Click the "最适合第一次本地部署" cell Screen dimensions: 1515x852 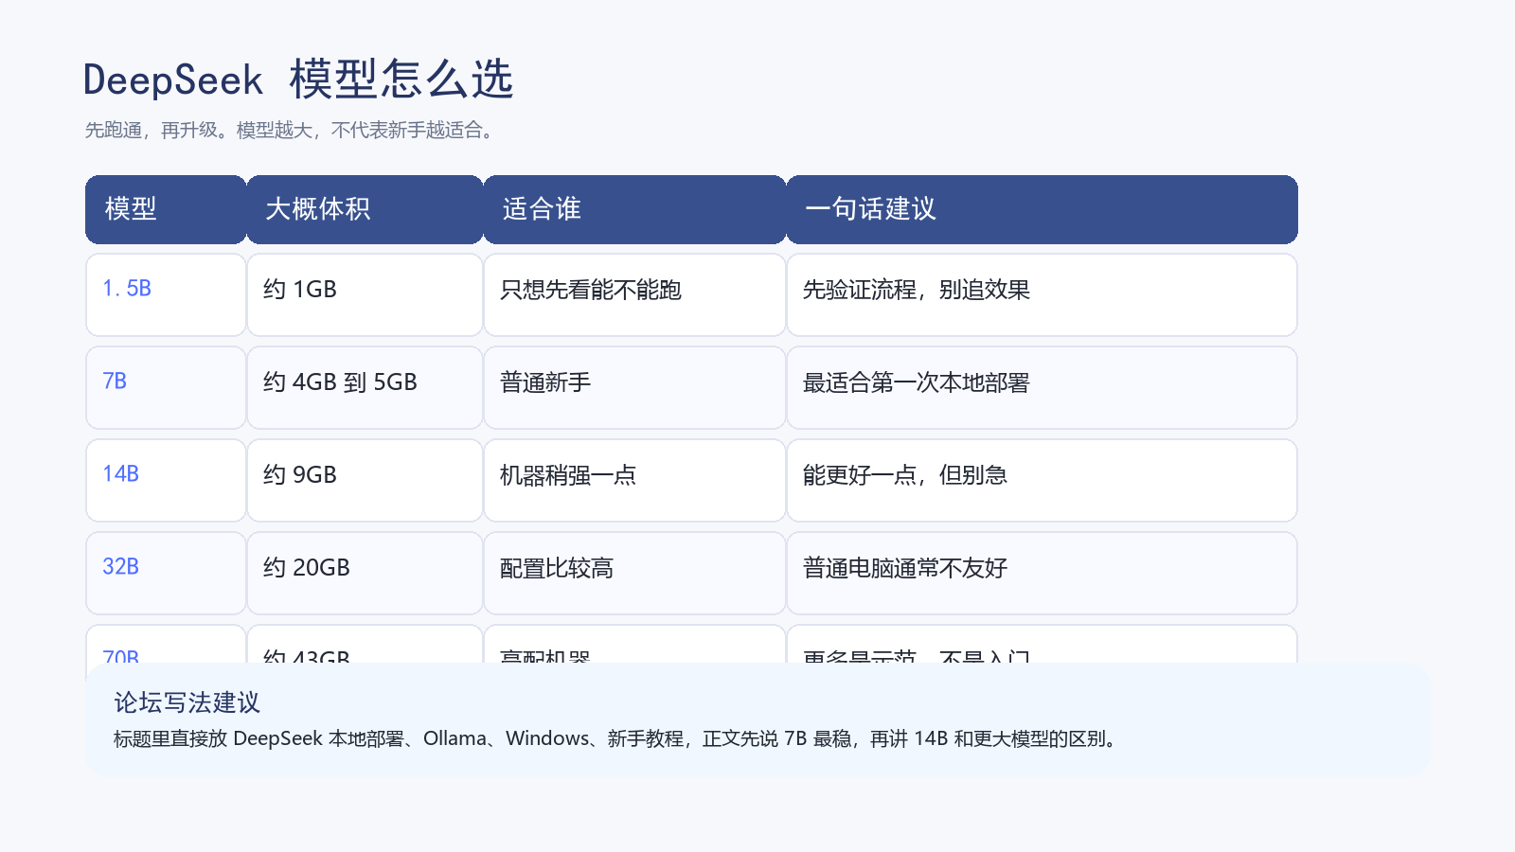[1042, 387]
